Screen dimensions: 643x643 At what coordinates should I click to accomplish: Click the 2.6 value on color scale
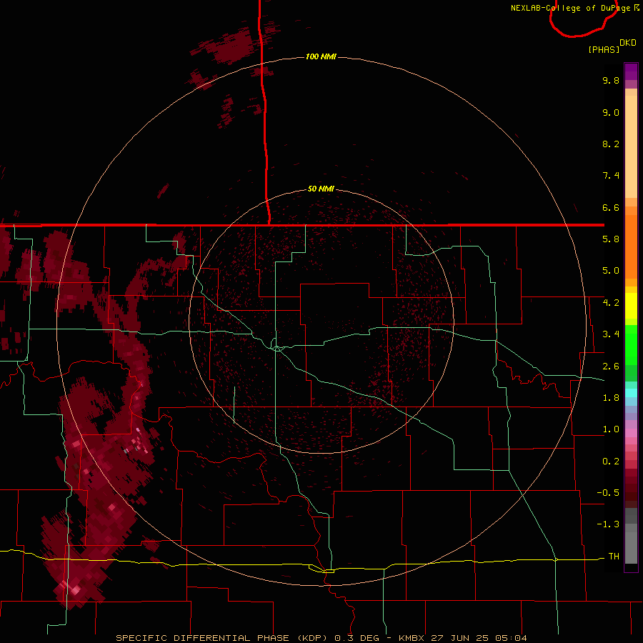coord(611,367)
